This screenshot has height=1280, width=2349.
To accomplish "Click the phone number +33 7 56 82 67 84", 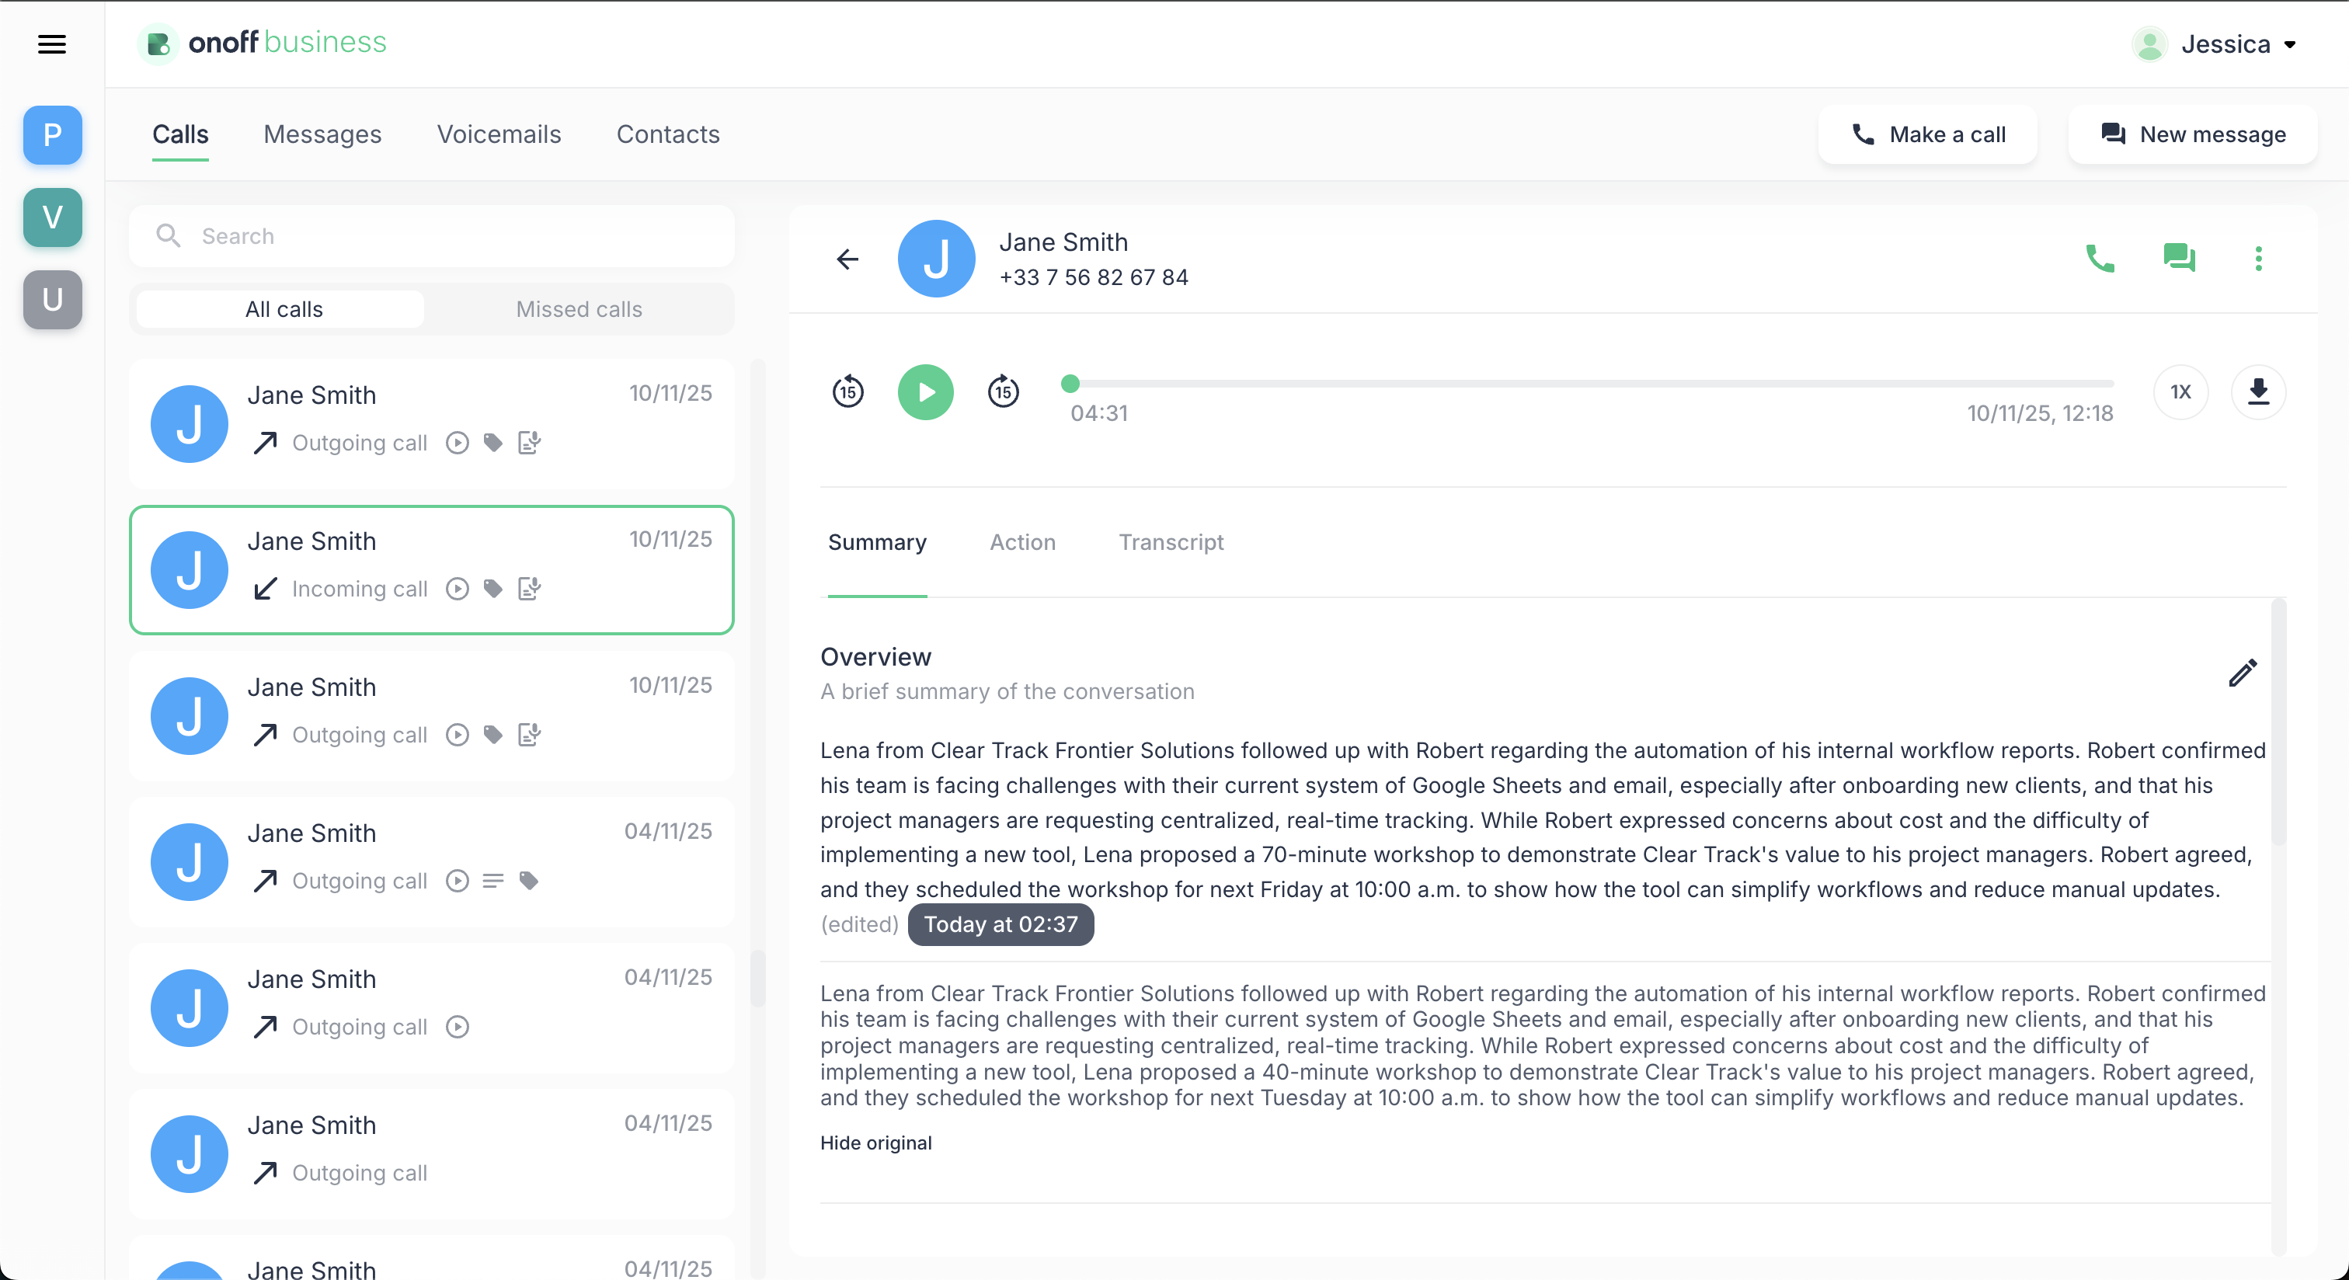I will [x=1094, y=277].
